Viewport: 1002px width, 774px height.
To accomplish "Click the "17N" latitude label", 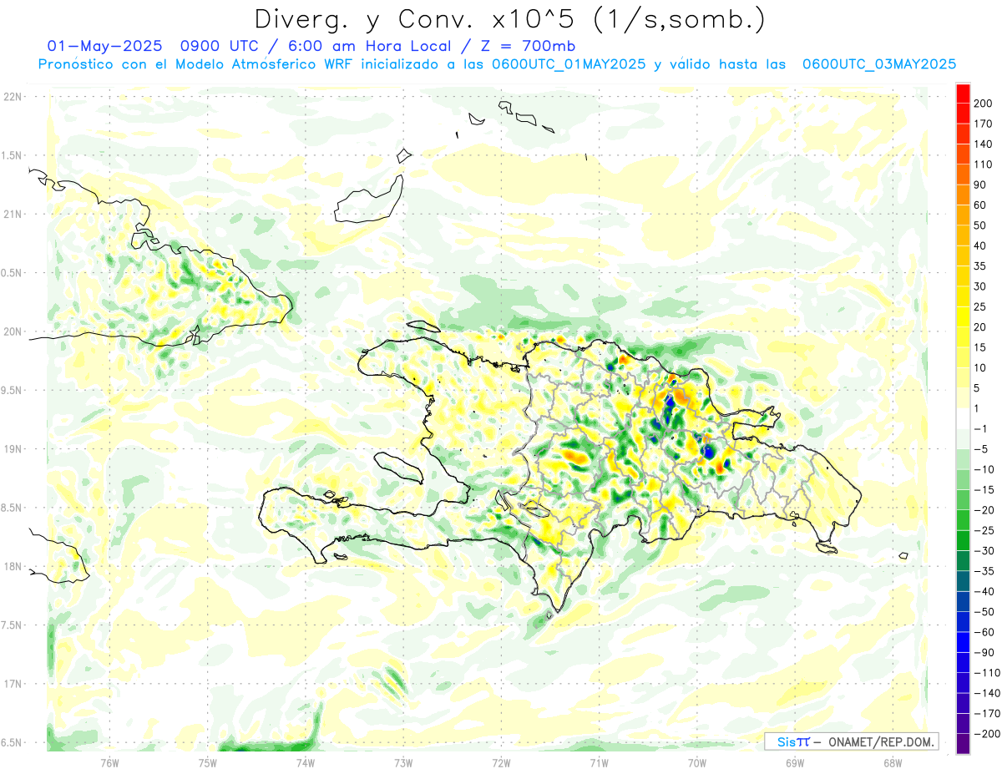I will click(x=13, y=684).
